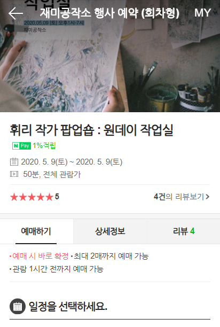Click the 1%적립 reward text
The height and width of the screenshot is (327, 220).
point(44,145)
